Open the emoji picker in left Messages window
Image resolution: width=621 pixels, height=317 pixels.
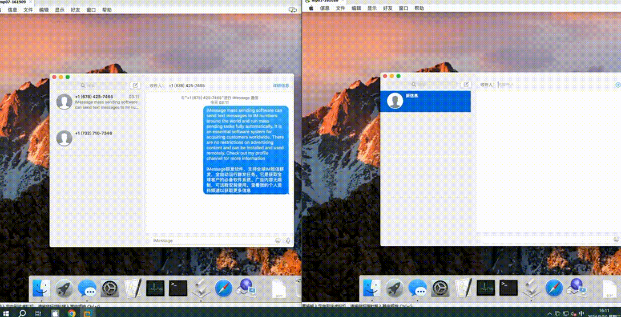point(278,241)
